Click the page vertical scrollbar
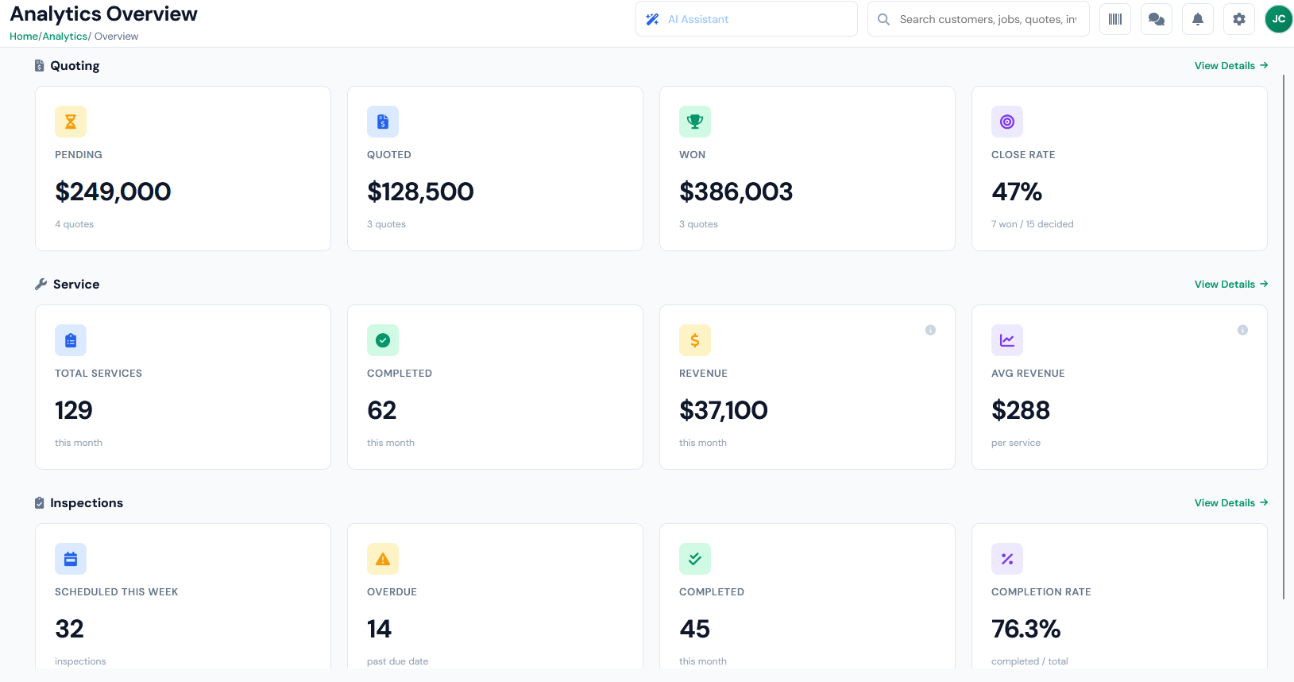Image resolution: width=1294 pixels, height=682 pixels. (x=1284, y=338)
